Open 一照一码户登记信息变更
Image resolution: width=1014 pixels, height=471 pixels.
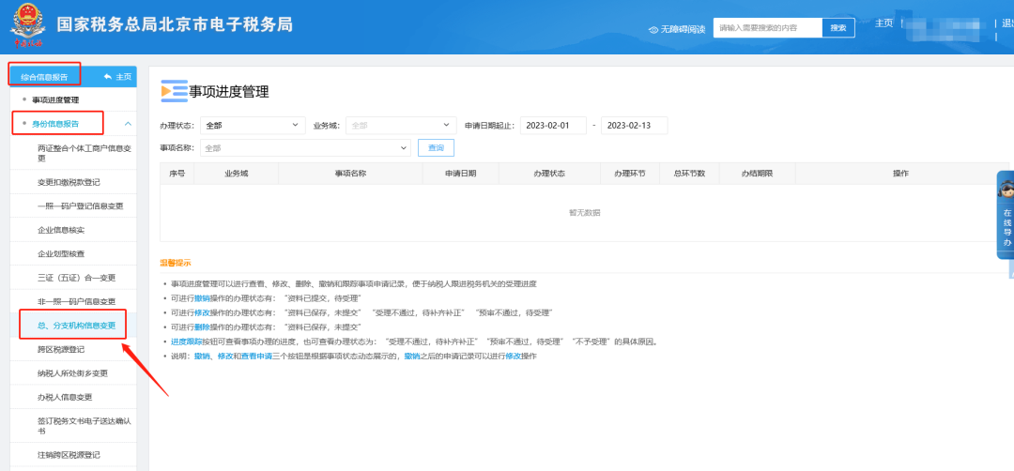click(80, 206)
